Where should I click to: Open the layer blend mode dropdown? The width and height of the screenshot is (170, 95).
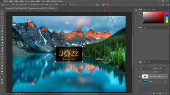145,69
